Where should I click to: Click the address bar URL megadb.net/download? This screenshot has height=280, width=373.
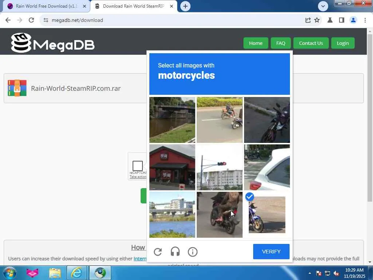click(77, 20)
